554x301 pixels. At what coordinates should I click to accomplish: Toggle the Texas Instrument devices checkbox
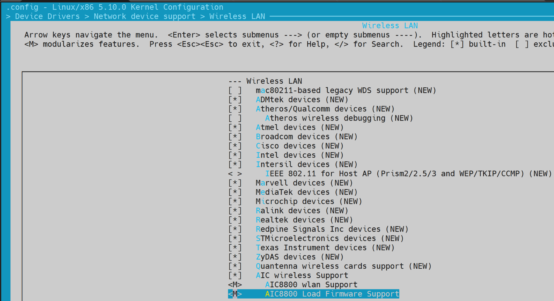(235, 248)
